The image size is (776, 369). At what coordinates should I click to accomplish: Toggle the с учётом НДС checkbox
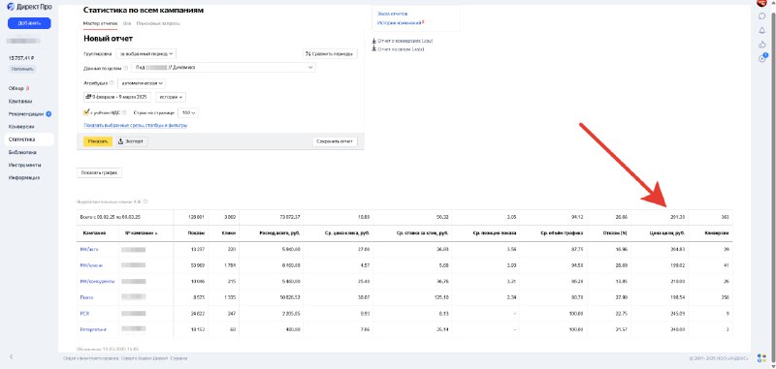pos(86,112)
